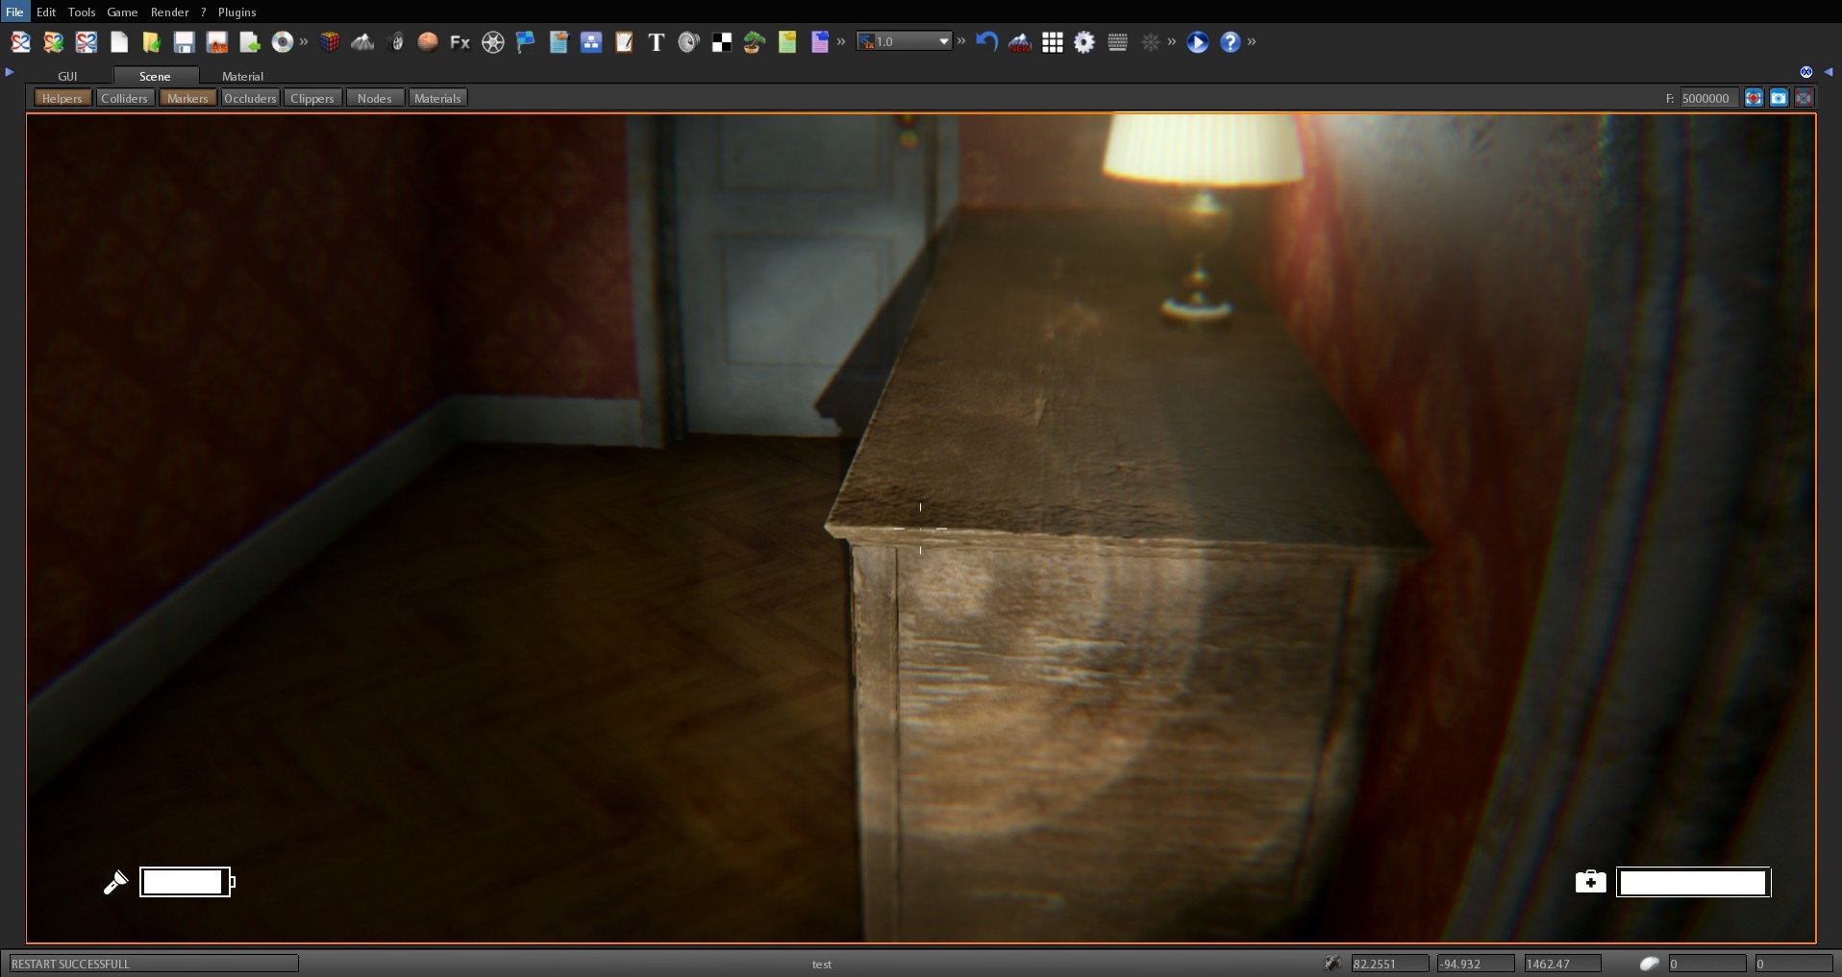Collapse the right panel using the arrow
Screen dimensions: 1842x977
(1829, 70)
